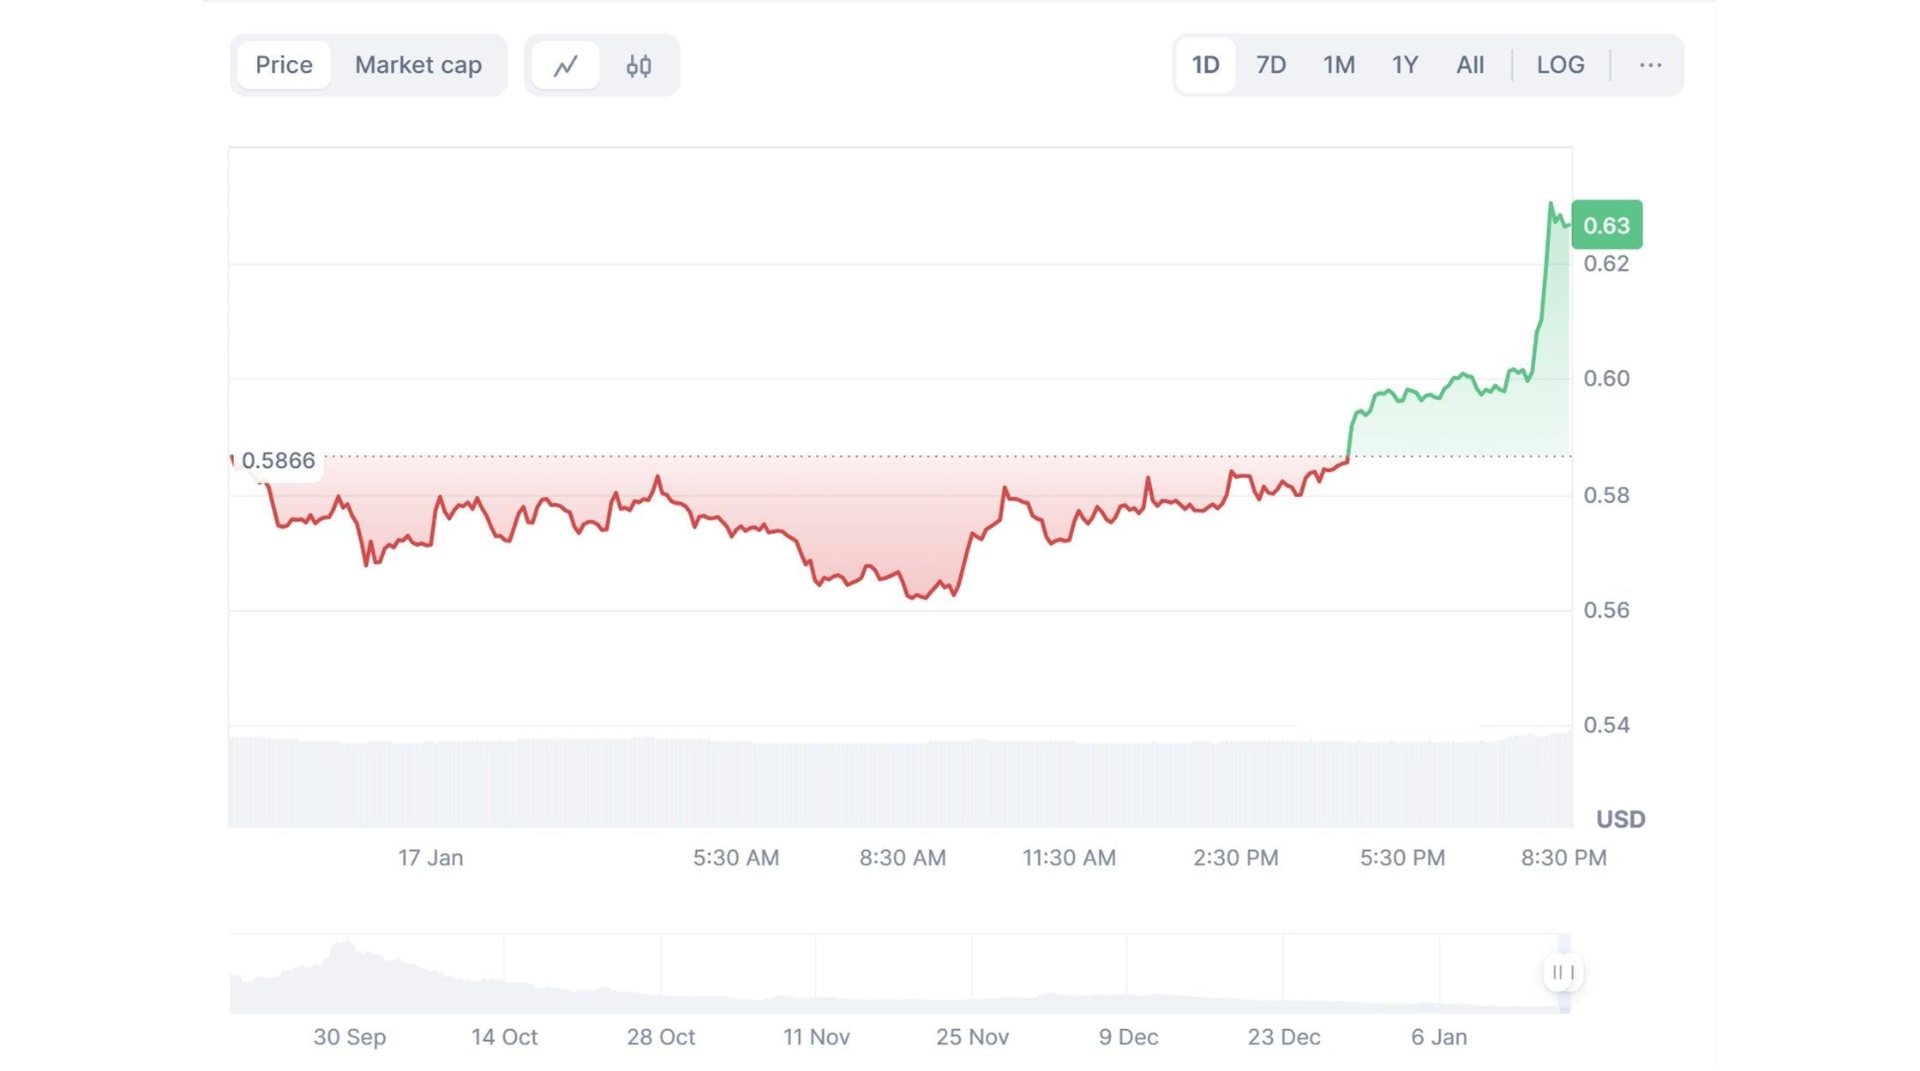
Task: Click the 6 Jan marker on overview timeline
Action: [x=1439, y=1038]
